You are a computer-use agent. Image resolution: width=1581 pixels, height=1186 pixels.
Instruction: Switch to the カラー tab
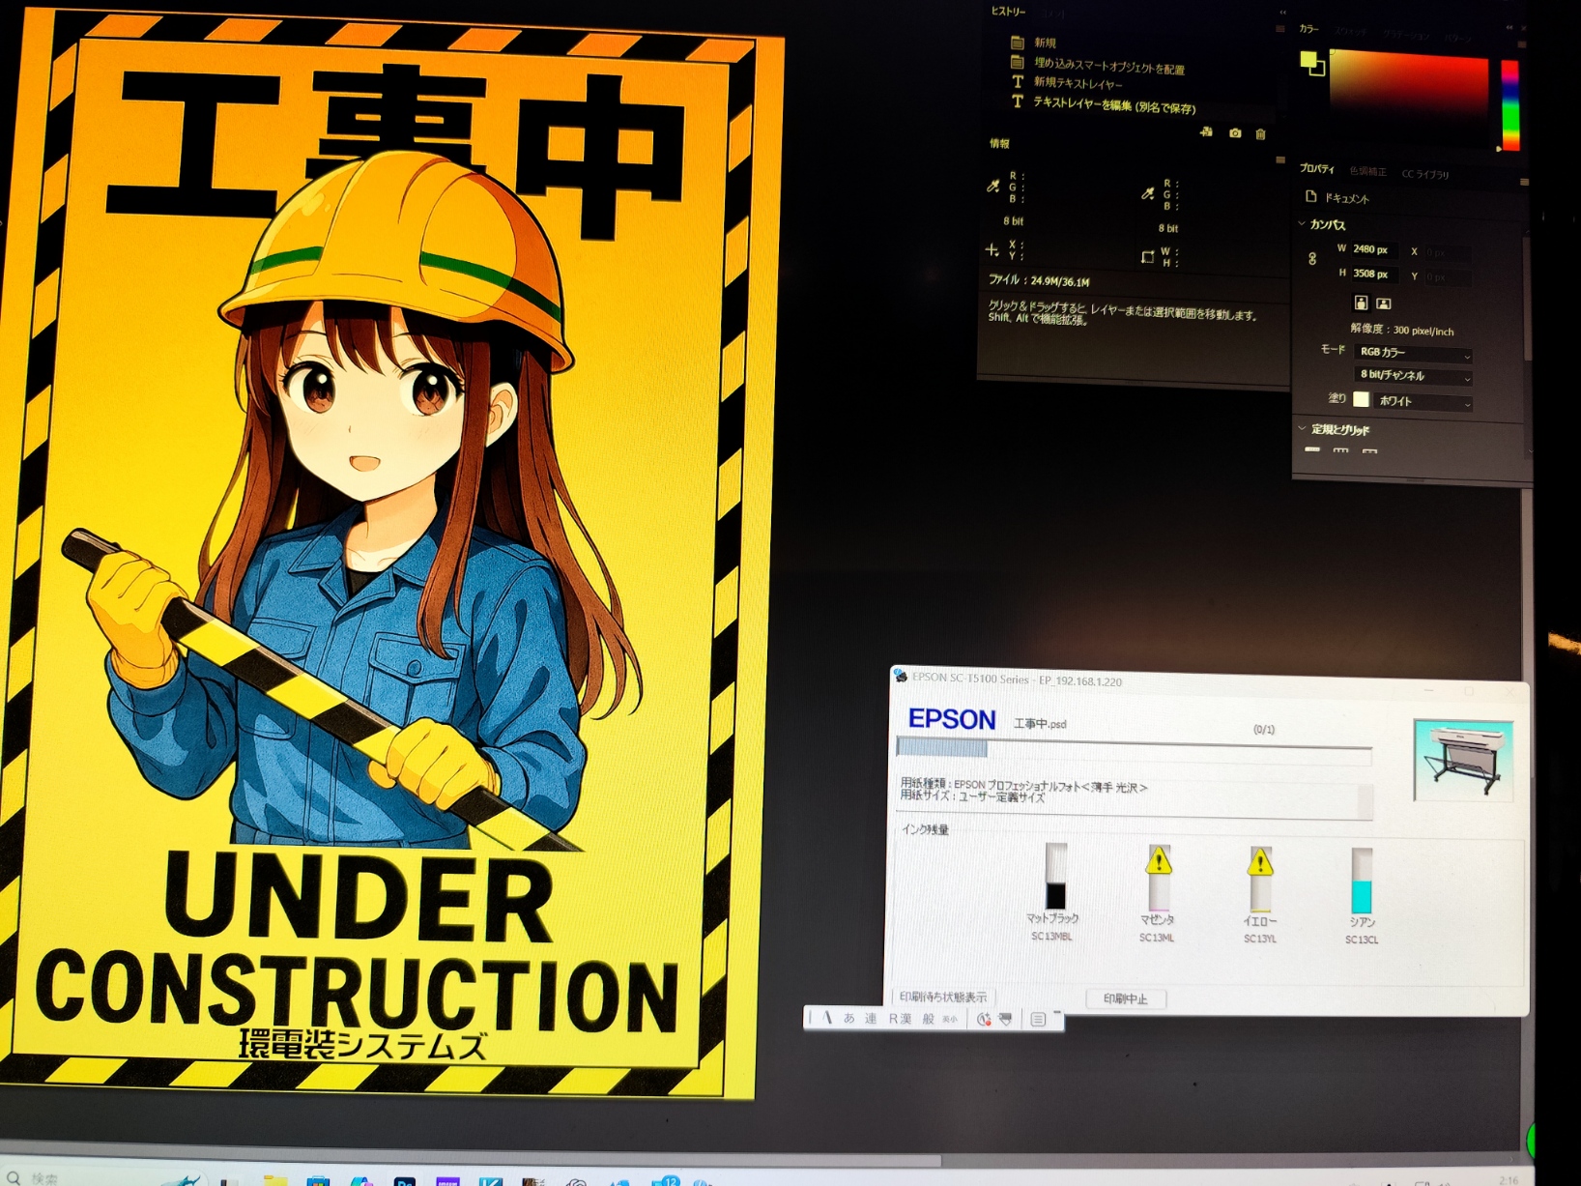(x=1308, y=29)
